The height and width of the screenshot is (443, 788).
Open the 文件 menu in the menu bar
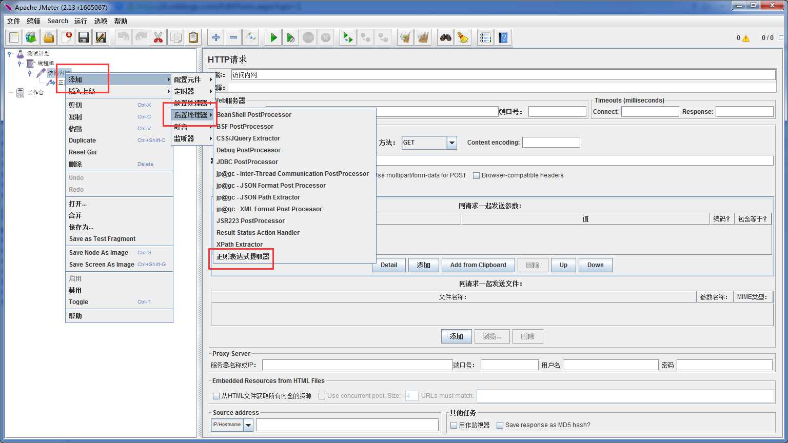click(13, 21)
